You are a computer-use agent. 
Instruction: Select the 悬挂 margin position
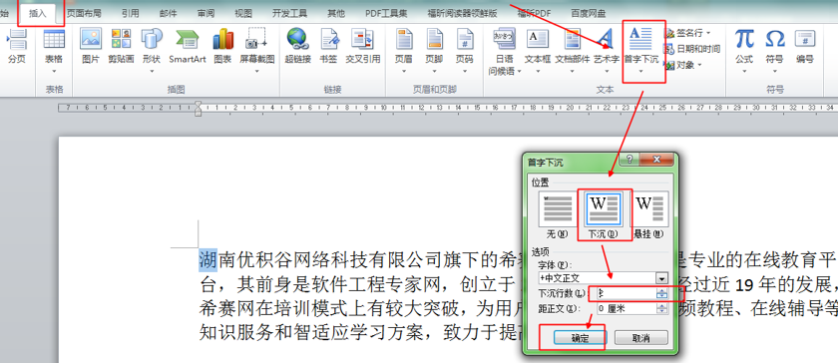648,214
